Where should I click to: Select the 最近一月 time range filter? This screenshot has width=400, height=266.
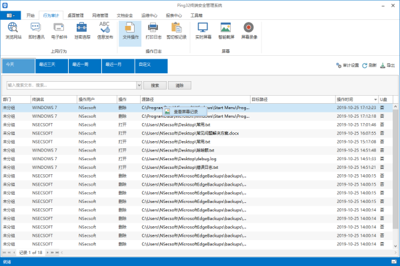point(118,66)
